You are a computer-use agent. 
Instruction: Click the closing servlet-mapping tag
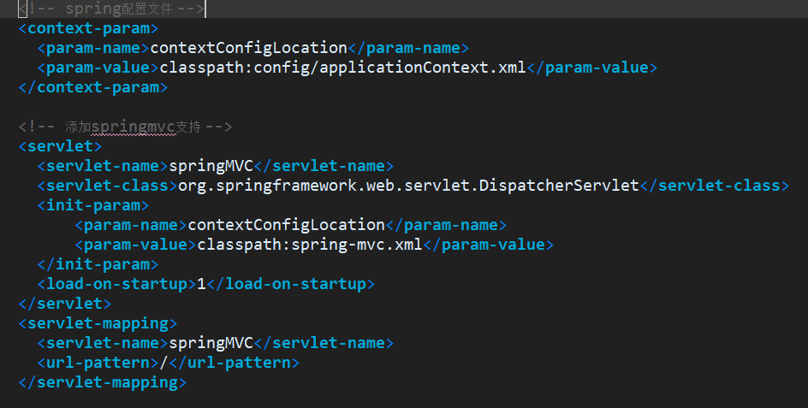[x=102, y=382]
